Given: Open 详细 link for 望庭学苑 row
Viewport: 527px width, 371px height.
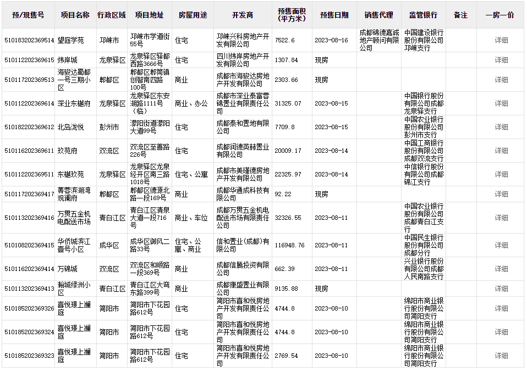Looking at the screenshot, I should pos(501,40).
